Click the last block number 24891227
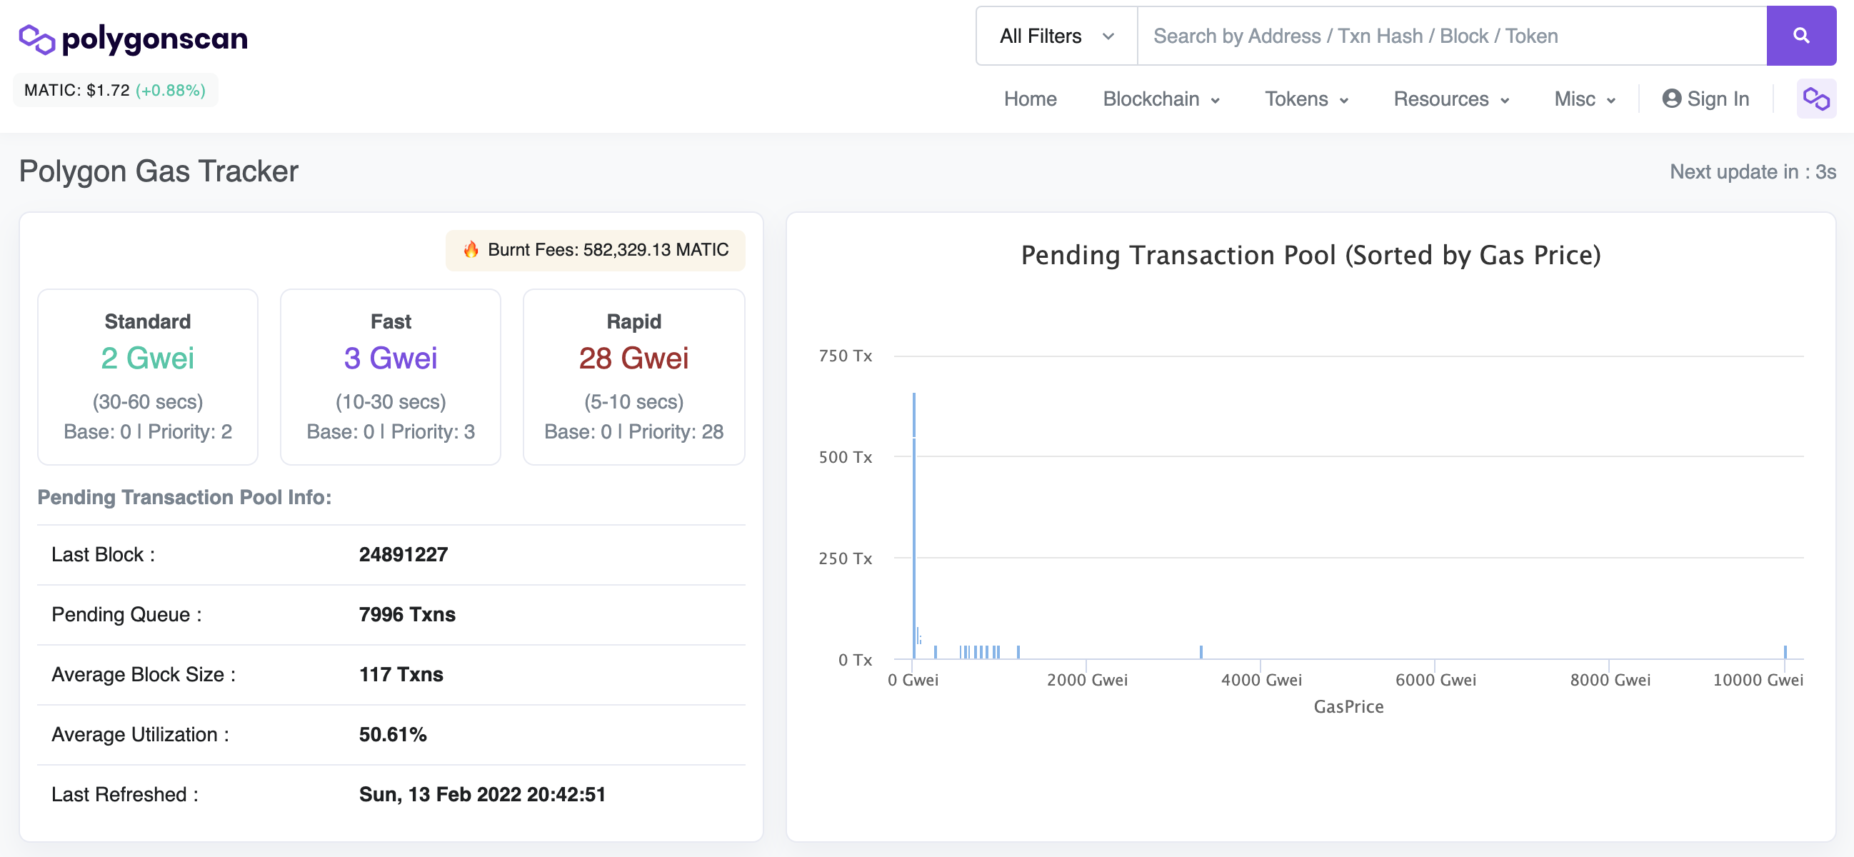The image size is (1854, 857). pos(403,555)
